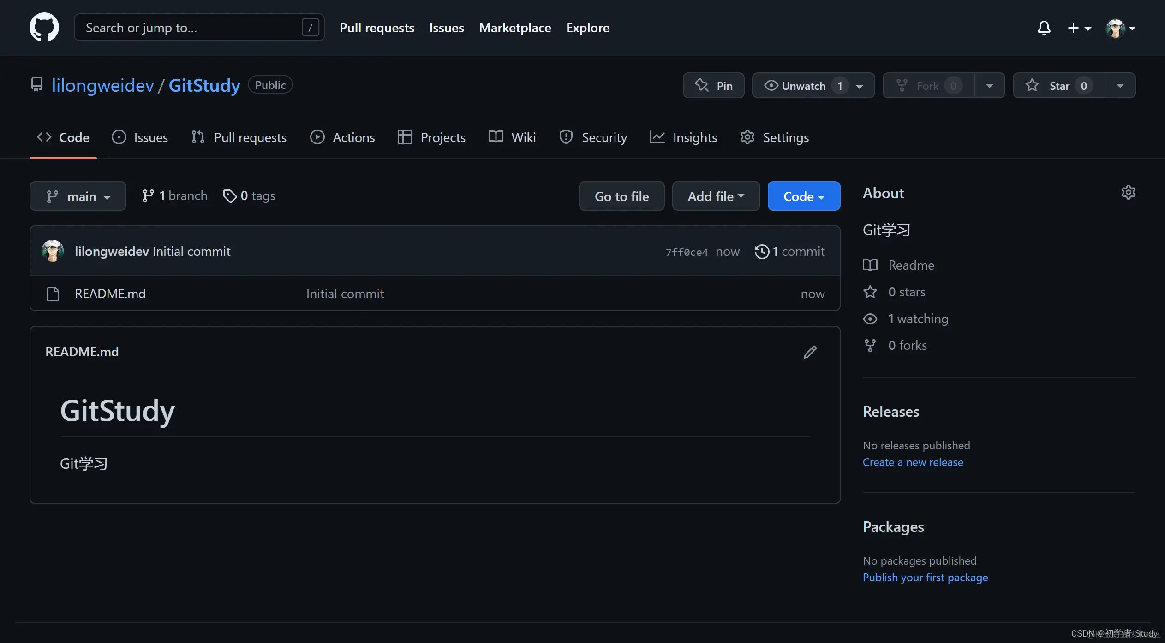
Task: Click the README.md file icon
Action: (53, 294)
